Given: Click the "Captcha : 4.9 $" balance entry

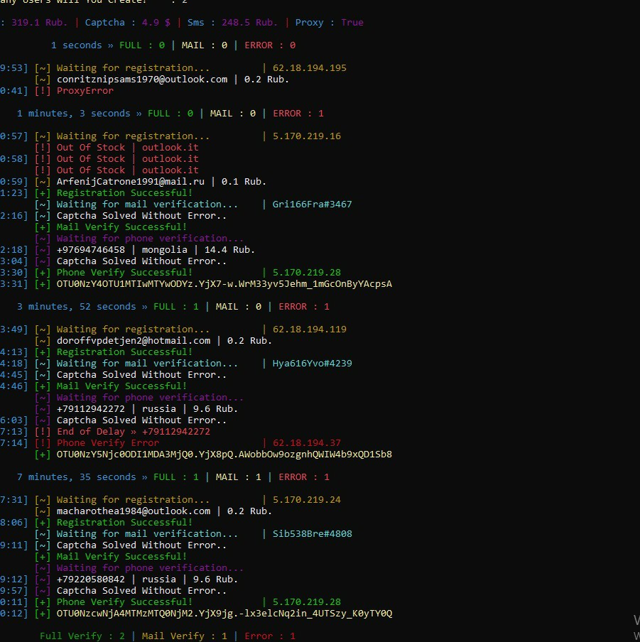Looking at the screenshot, I should [x=128, y=23].
